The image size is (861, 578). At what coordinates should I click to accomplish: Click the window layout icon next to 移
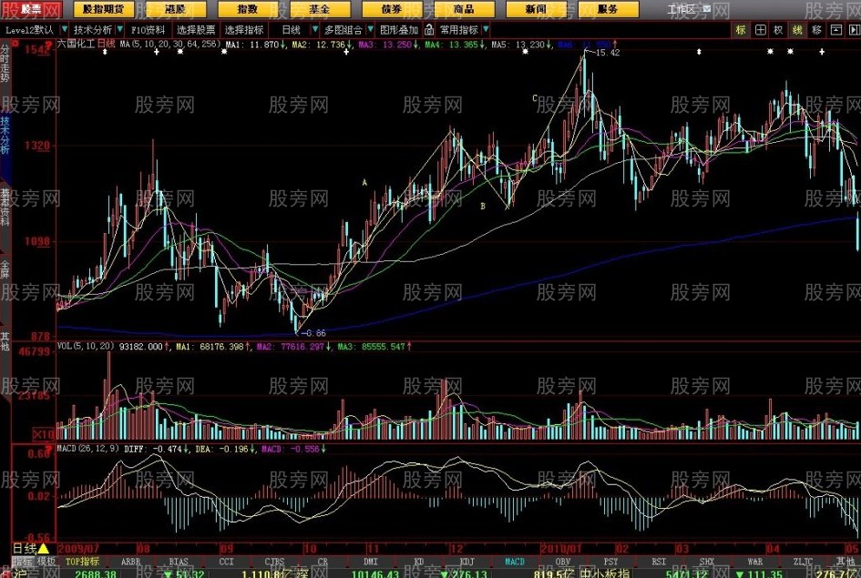[x=835, y=30]
